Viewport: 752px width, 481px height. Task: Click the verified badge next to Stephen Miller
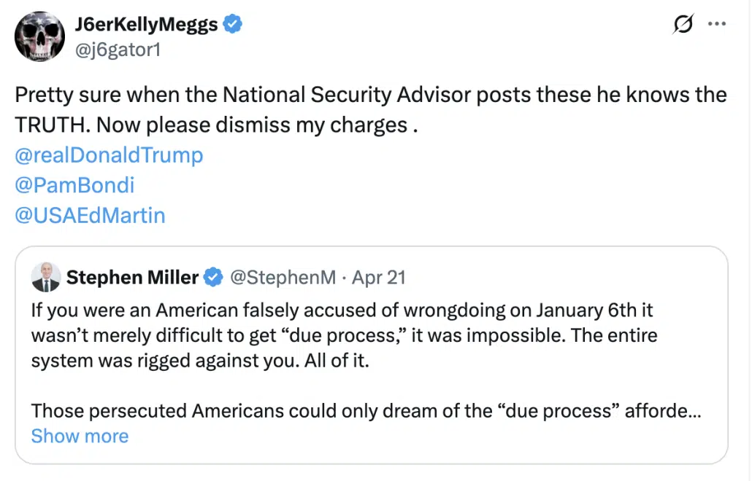tap(213, 277)
